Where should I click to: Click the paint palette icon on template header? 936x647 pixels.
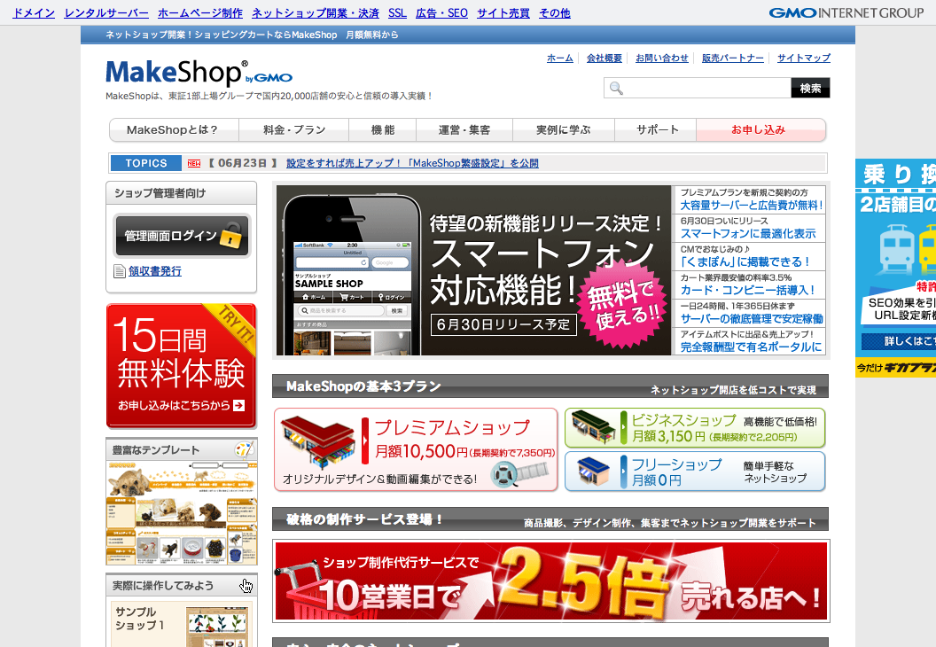(x=244, y=449)
